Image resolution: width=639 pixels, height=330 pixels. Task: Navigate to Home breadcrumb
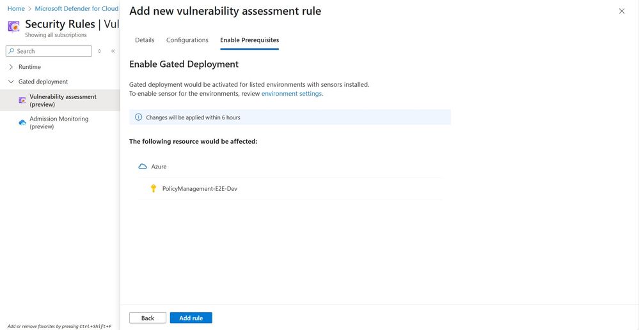(x=16, y=8)
